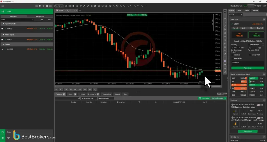The height and width of the screenshot is (142, 267).
Task: Select the trend line drawing tool
Action: pyautogui.click(x=225, y=26)
